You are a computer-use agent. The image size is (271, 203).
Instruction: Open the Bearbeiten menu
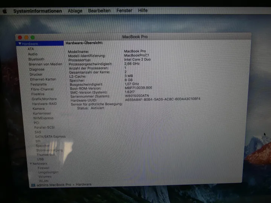(99, 11)
